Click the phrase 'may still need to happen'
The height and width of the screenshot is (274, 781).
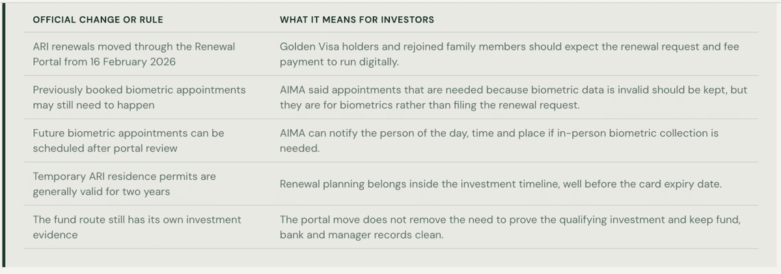[x=93, y=105]
